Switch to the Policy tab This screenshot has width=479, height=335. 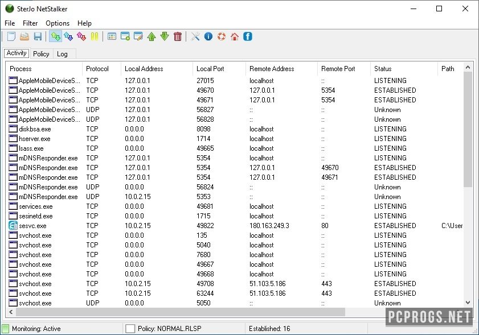41,54
